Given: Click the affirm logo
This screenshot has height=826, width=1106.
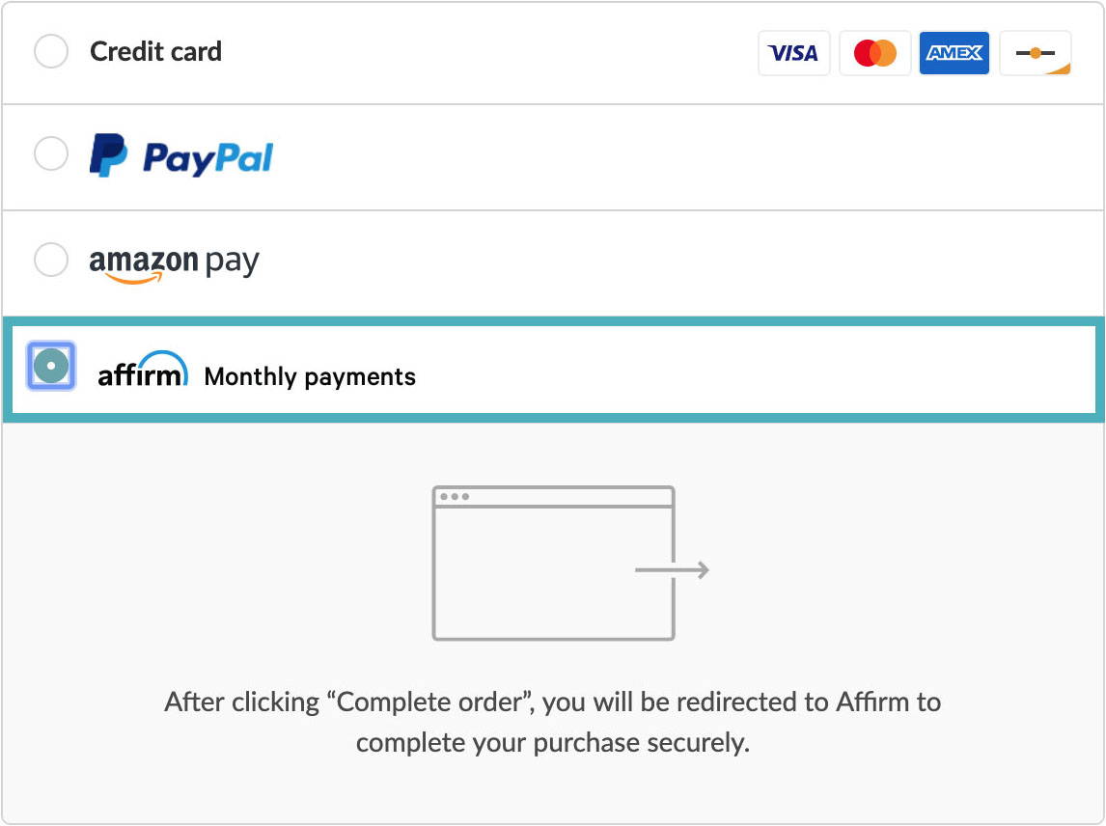Looking at the screenshot, I should pos(143,370).
